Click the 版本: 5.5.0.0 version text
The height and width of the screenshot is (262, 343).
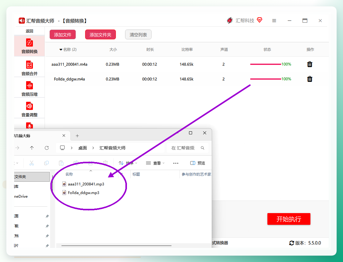point(308,243)
